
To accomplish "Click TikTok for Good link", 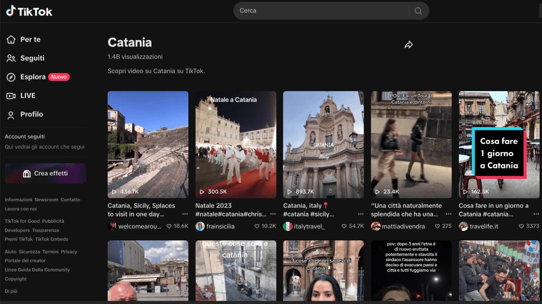I will tap(22, 221).
